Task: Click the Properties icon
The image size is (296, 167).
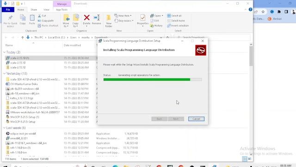Action: click(x=143, y=18)
